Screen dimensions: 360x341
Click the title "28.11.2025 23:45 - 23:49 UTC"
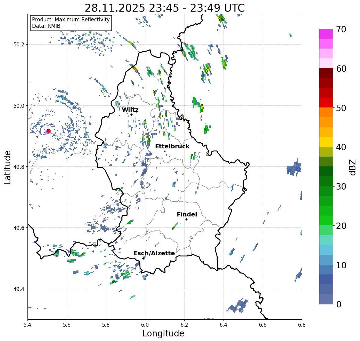[x=165, y=8]
